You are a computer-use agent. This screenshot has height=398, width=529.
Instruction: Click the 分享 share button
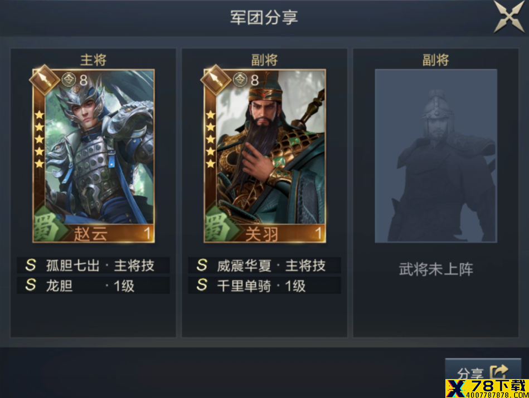pyautogui.click(x=483, y=373)
